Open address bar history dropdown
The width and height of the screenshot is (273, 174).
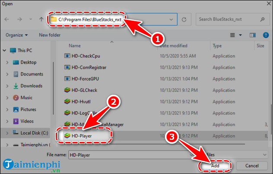tap(171, 19)
